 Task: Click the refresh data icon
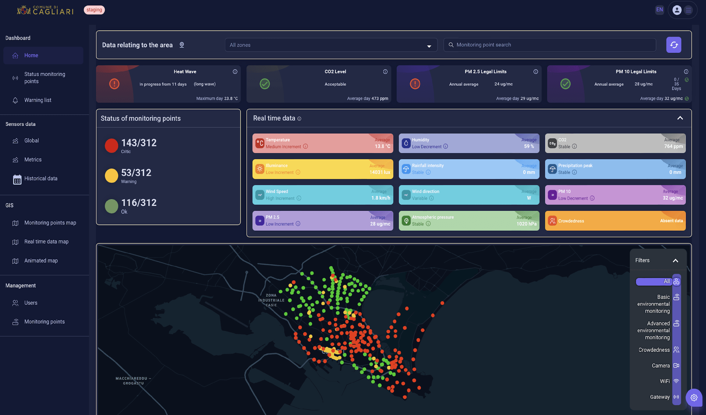673,45
